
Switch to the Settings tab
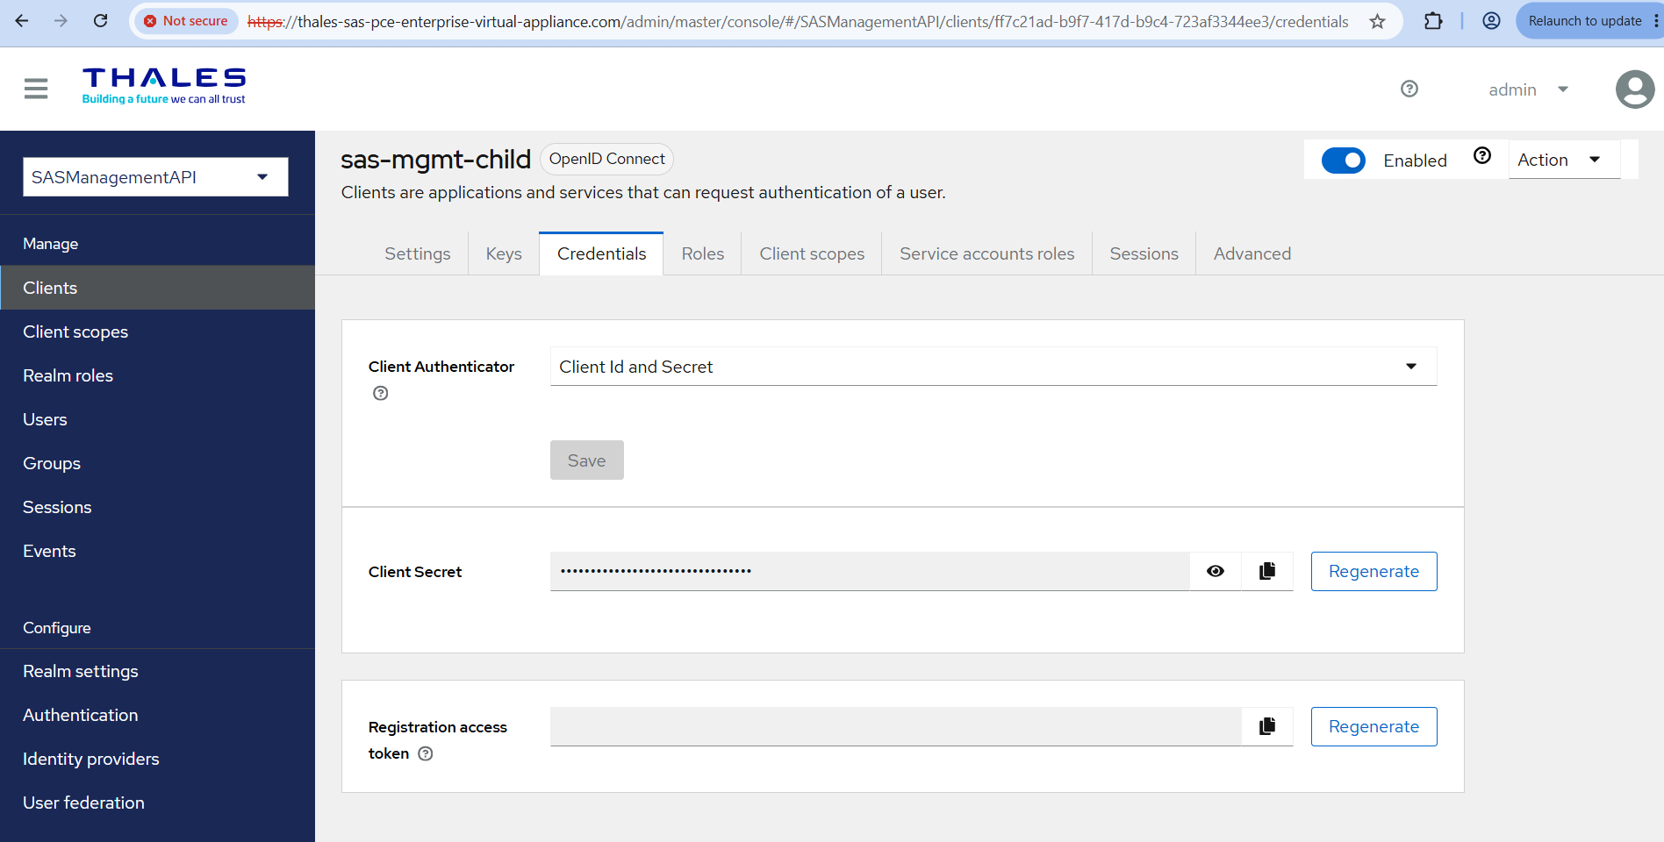tap(418, 253)
